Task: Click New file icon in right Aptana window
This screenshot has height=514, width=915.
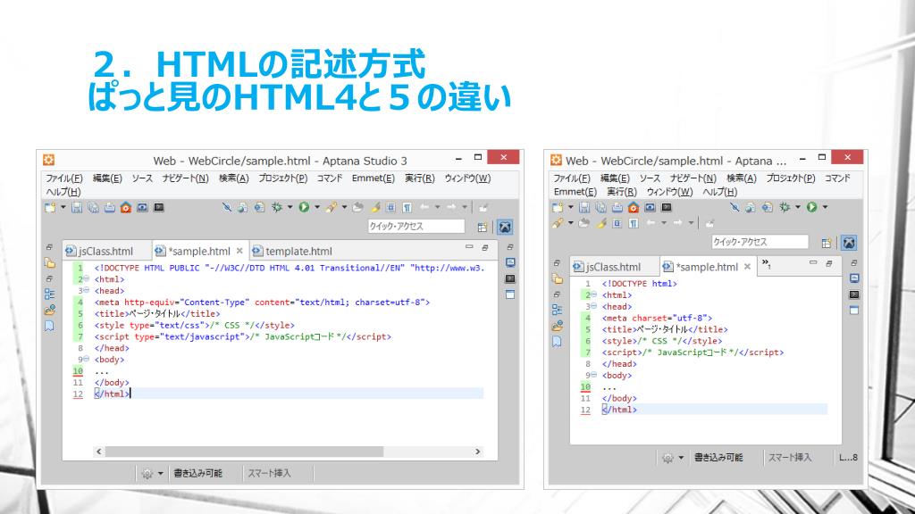Action: point(558,207)
